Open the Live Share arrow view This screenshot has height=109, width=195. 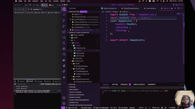pos(64,71)
